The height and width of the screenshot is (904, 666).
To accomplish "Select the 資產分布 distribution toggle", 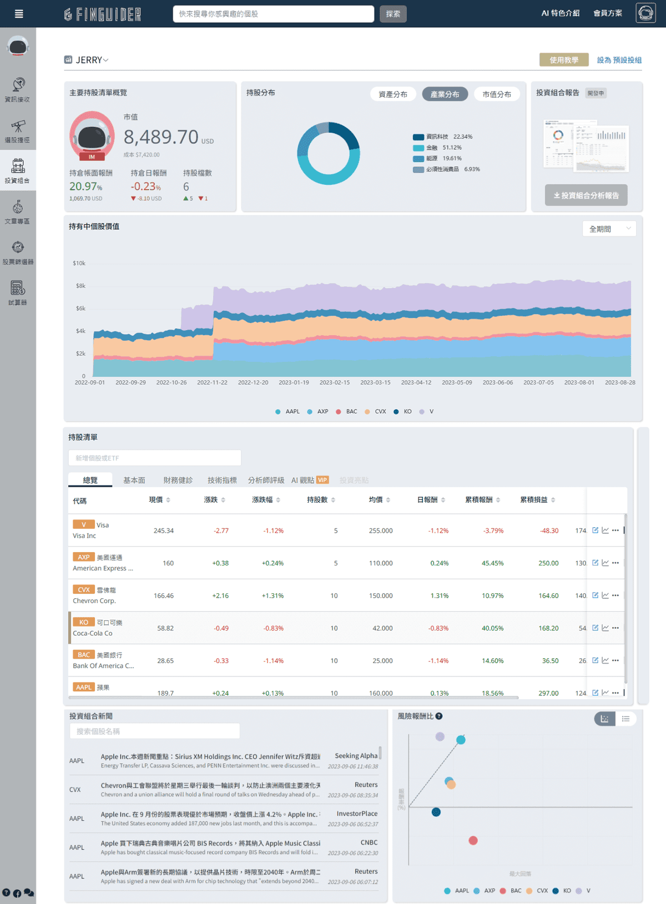I will tap(393, 94).
